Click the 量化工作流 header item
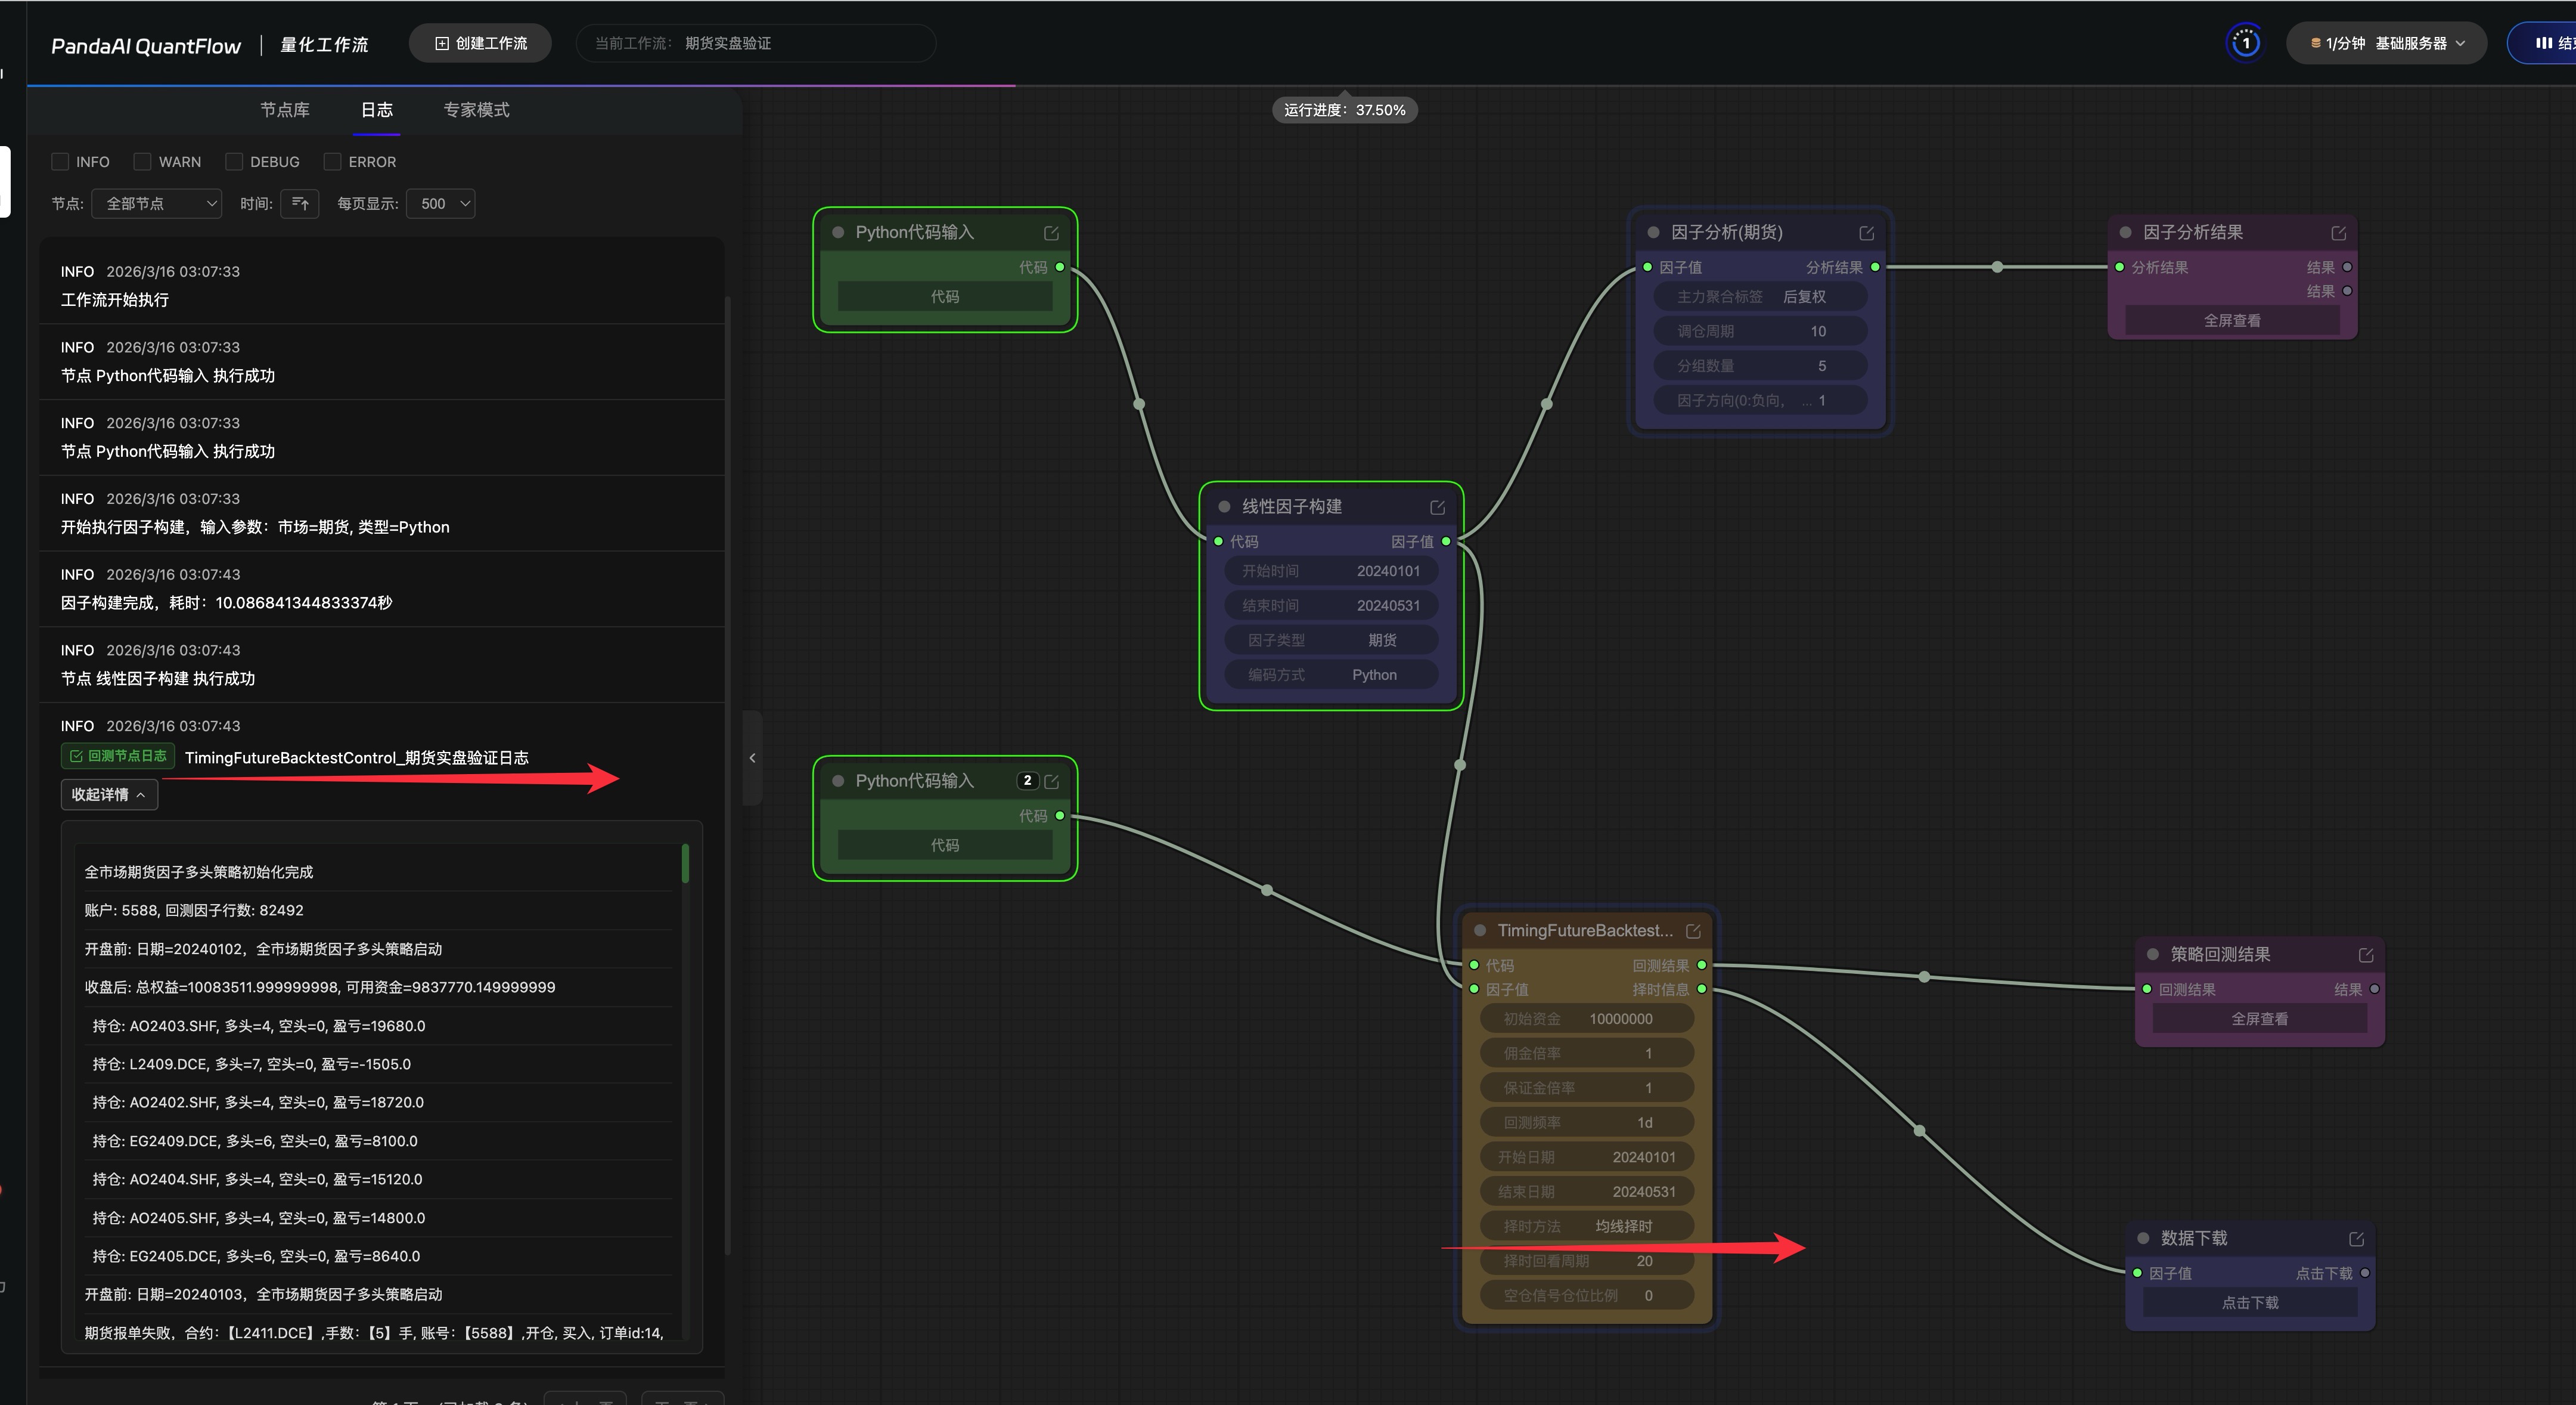Screen dimensions: 2576x1405 pyautogui.click(x=324, y=45)
